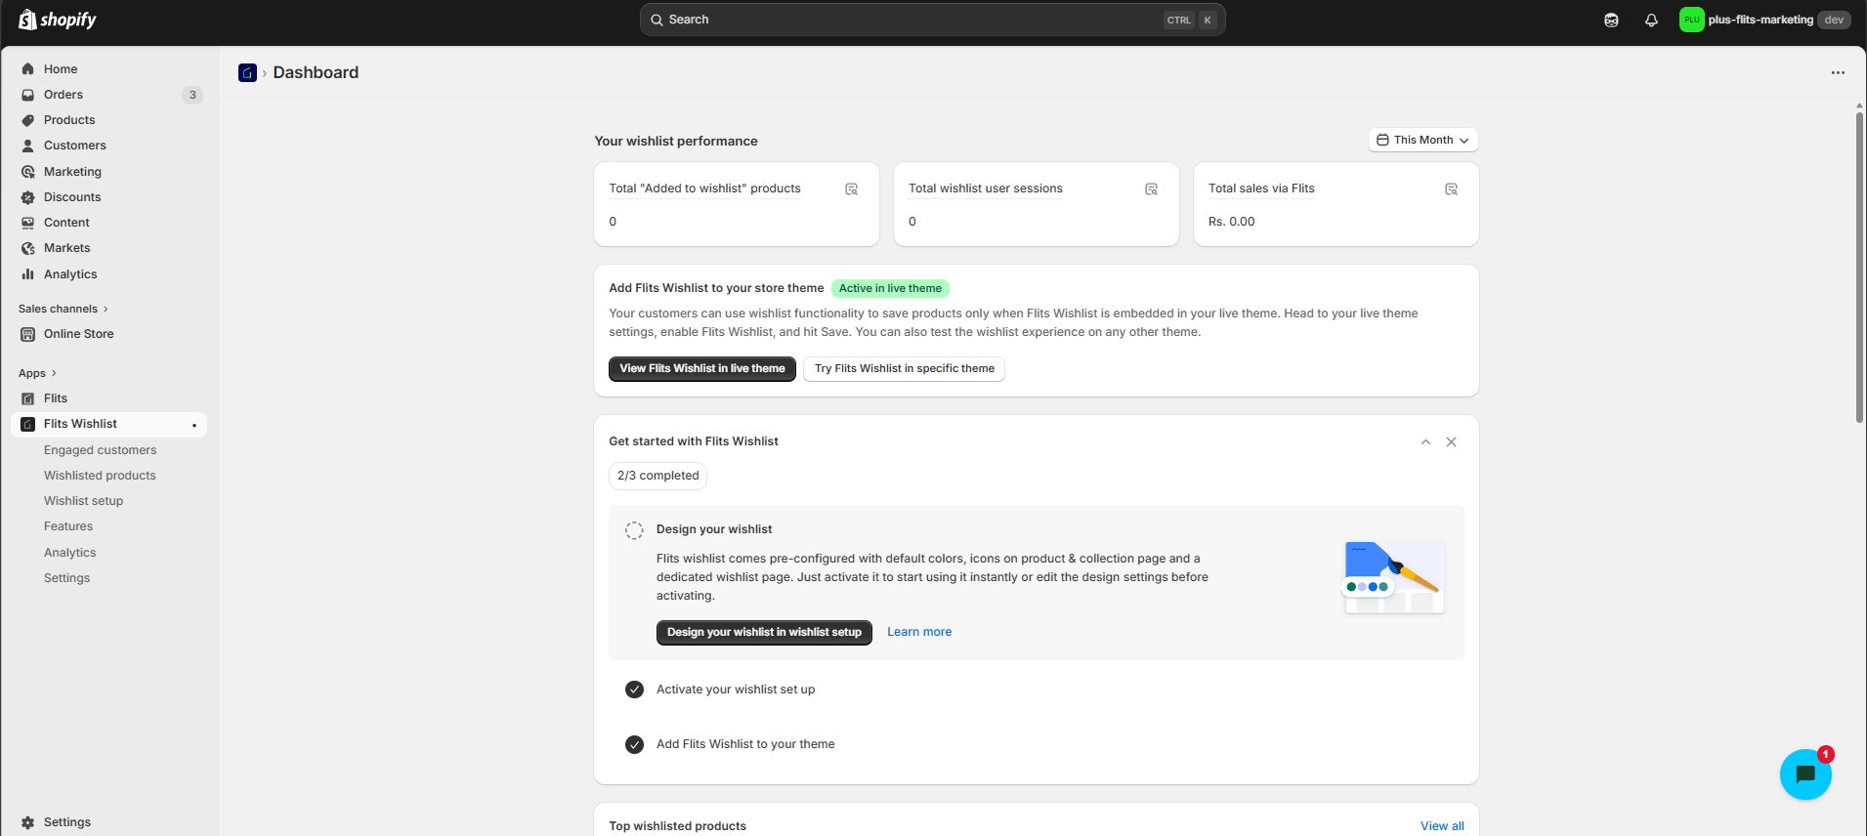Click the Design your wishlist illustration

point(1393,577)
